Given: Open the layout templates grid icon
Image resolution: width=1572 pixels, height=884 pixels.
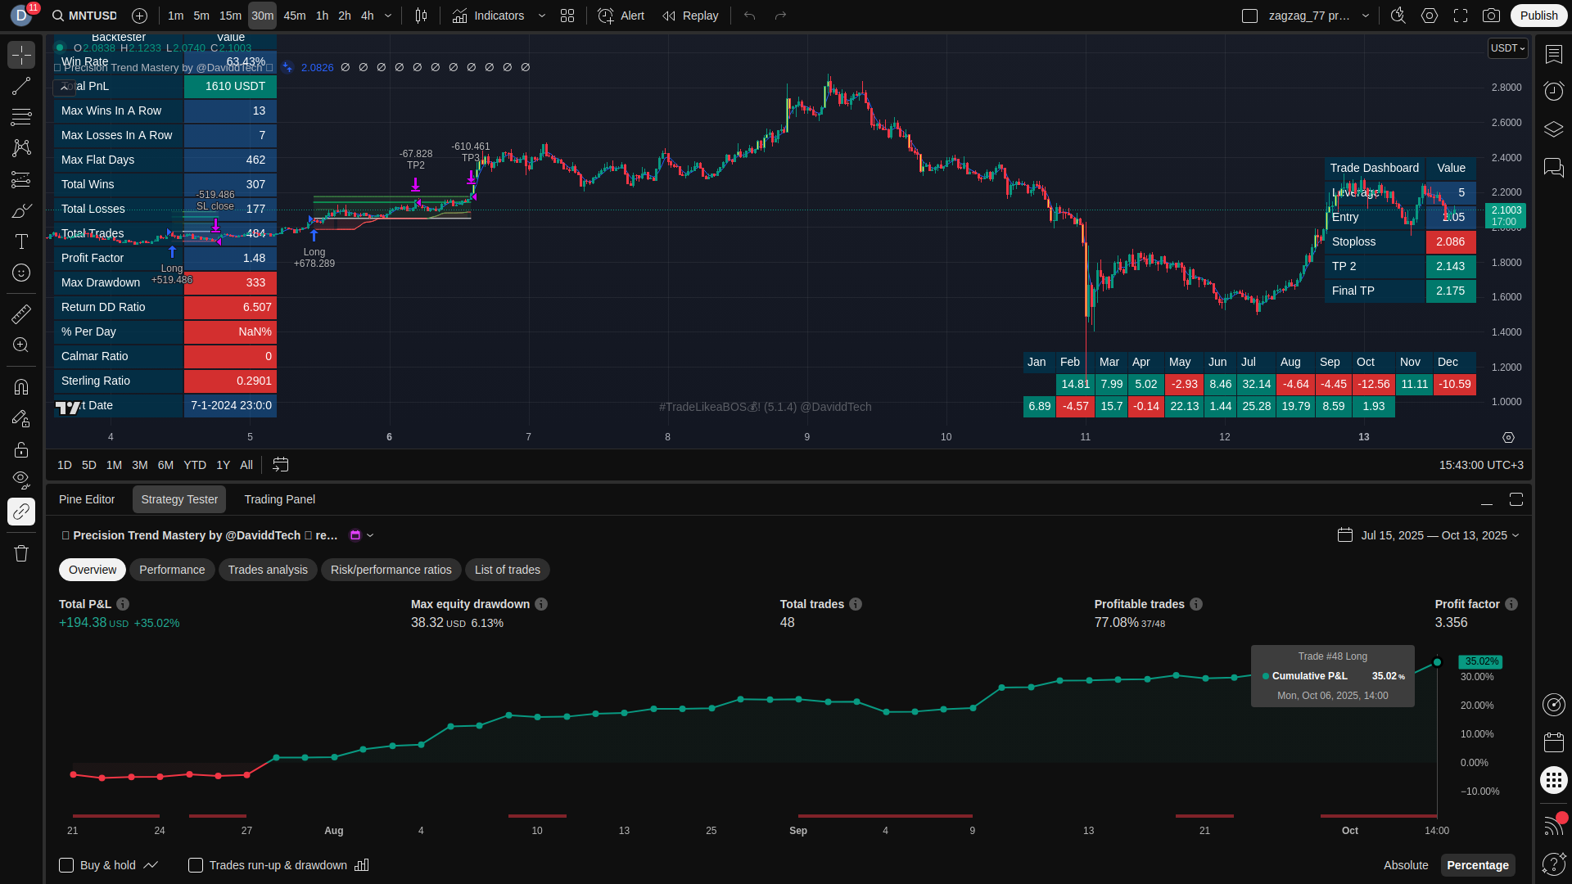Looking at the screenshot, I should click(567, 16).
